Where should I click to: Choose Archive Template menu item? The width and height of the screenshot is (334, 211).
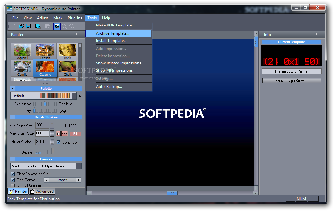pyautogui.click(x=118, y=33)
